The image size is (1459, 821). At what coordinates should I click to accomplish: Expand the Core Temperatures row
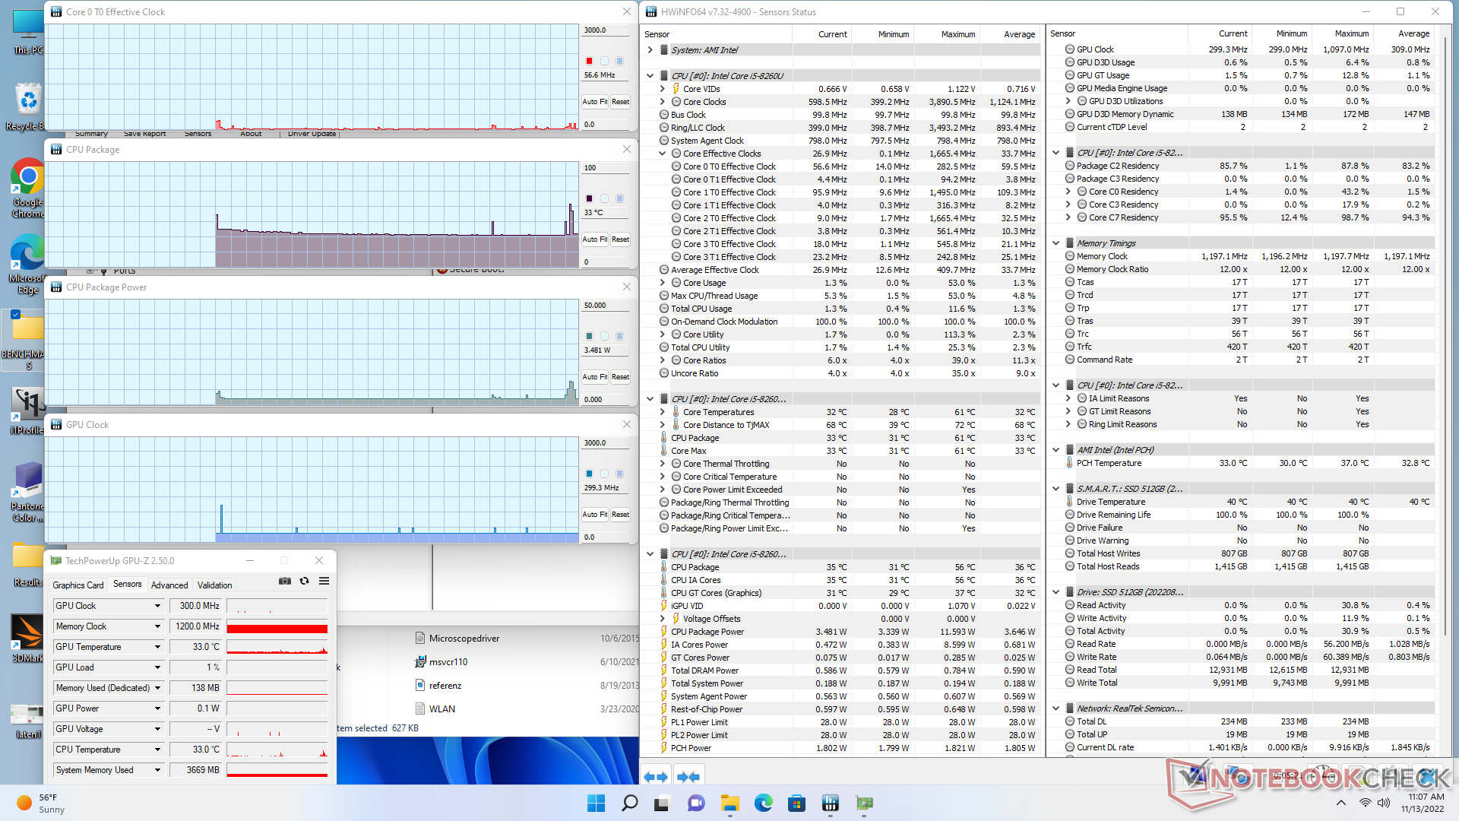(662, 412)
